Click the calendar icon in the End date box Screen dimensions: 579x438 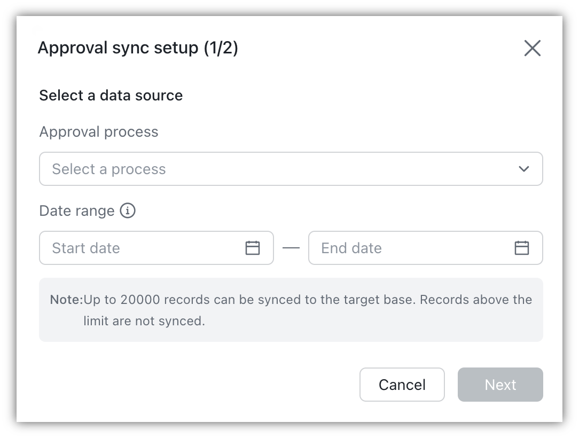(522, 247)
